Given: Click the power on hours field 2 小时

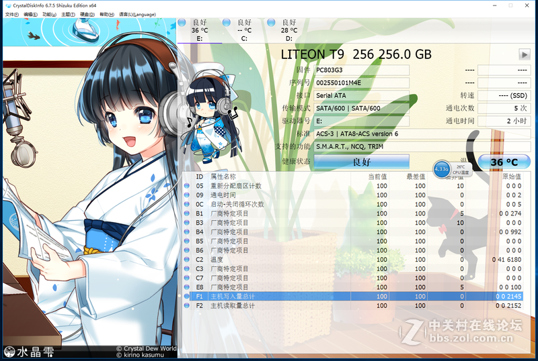Looking at the screenshot, I should [504, 121].
